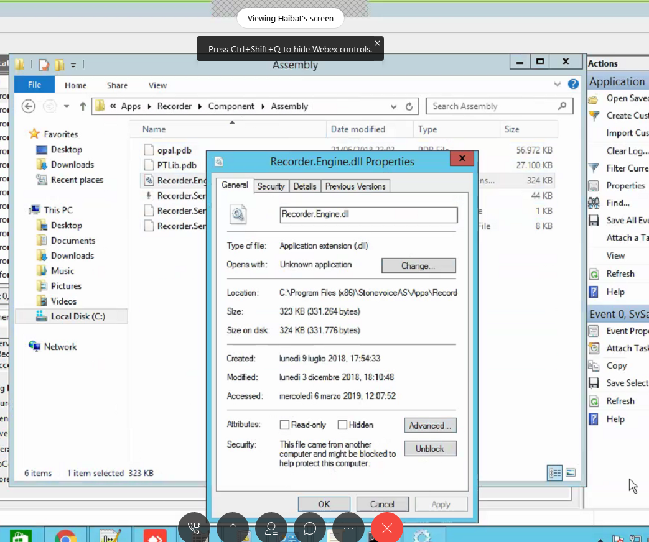Click the Explorer help question mark icon
649x542 pixels.
tap(572, 85)
